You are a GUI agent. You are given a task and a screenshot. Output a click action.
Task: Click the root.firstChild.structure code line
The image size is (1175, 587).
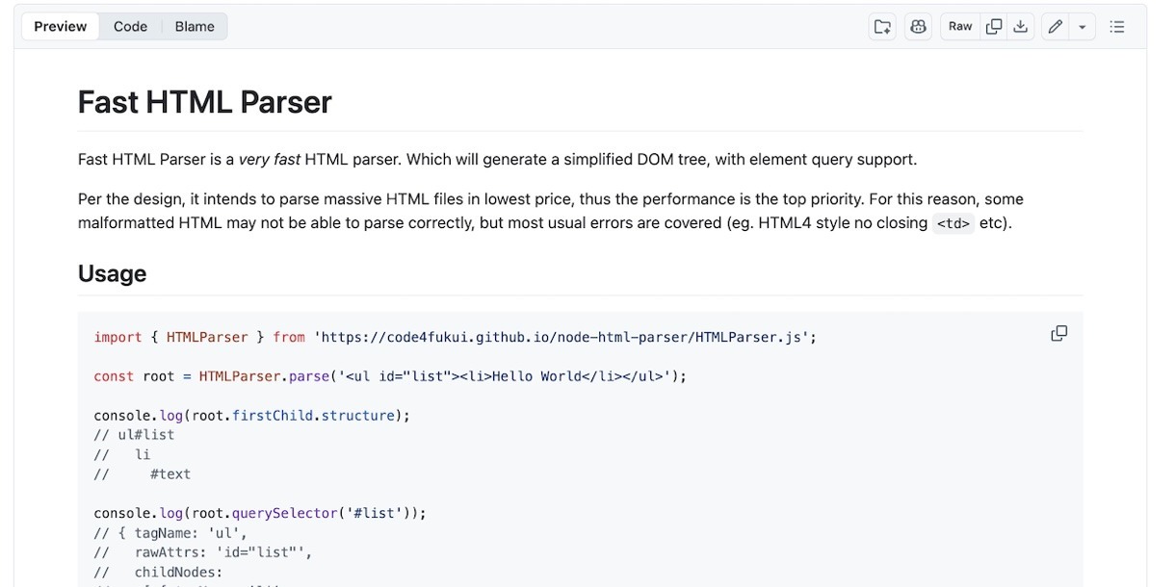(x=252, y=416)
